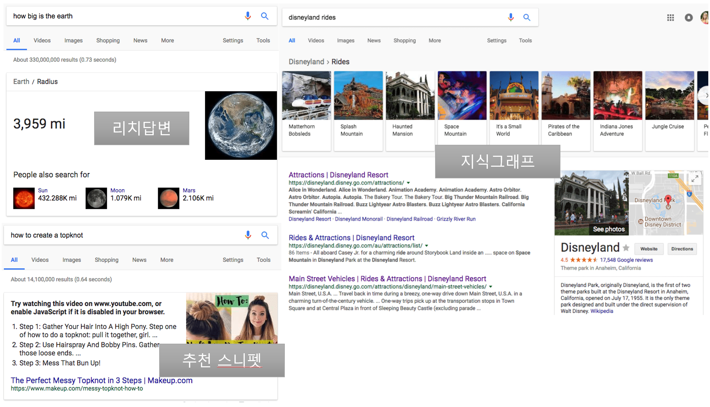Click the Disneyland Directions button
The width and height of the screenshot is (710, 407).
coord(682,249)
